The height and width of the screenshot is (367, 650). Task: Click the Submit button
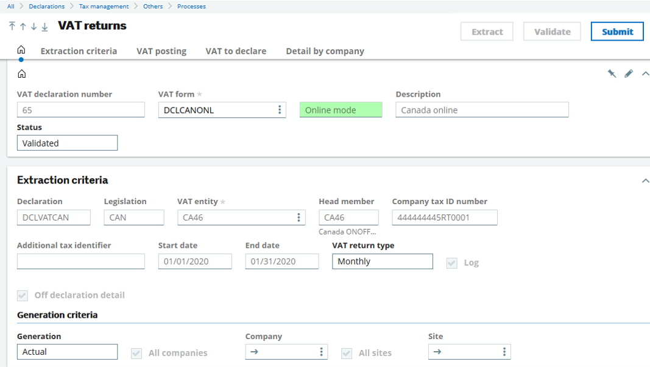click(x=616, y=32)
